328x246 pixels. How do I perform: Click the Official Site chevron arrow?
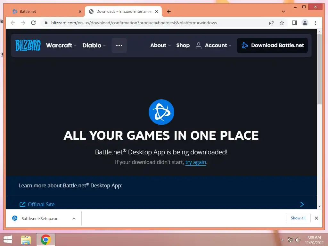[x=302, y=204]
